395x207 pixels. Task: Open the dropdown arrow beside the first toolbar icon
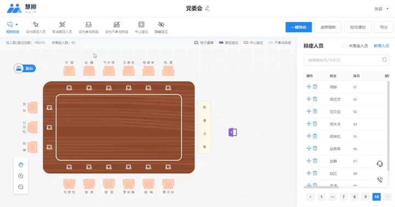tap(16, 25)
